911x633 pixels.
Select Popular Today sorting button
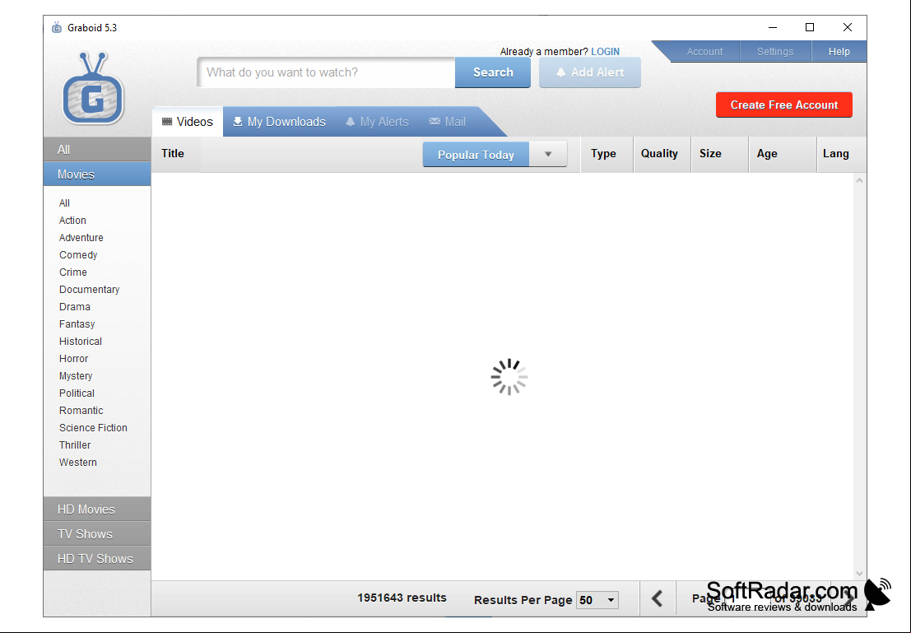(476, 155)
